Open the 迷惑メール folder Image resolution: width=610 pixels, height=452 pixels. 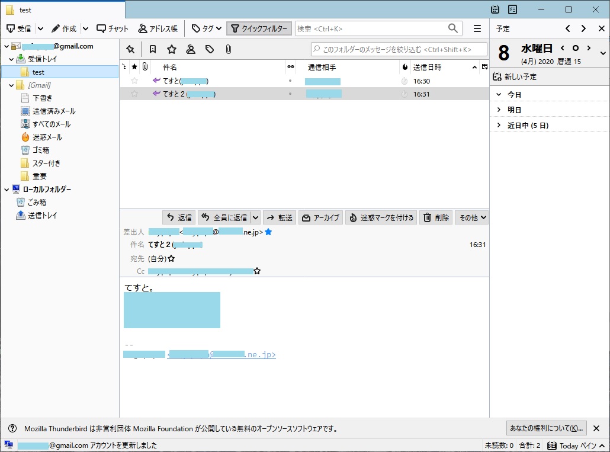tap(47, 137)
